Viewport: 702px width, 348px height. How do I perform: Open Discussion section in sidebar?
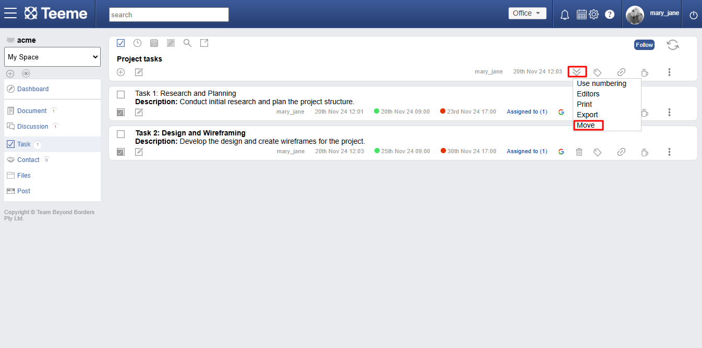tap(32, 127)
